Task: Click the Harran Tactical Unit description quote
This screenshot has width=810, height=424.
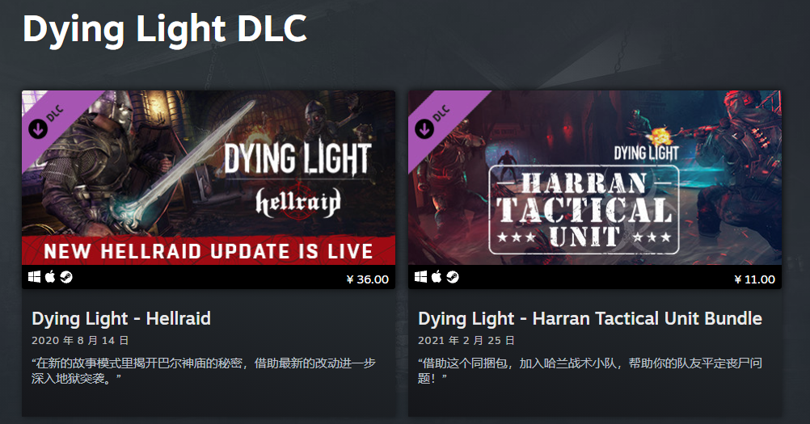Action: pyautogui.click(x=590, y=371)
